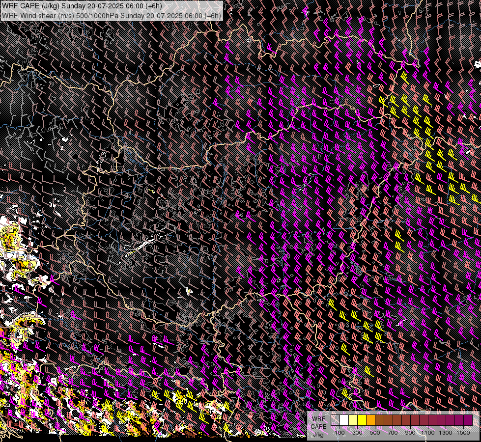Screen dimensions: 481x442
Task: Click the 100 legend value label
Action: [340, 433]
